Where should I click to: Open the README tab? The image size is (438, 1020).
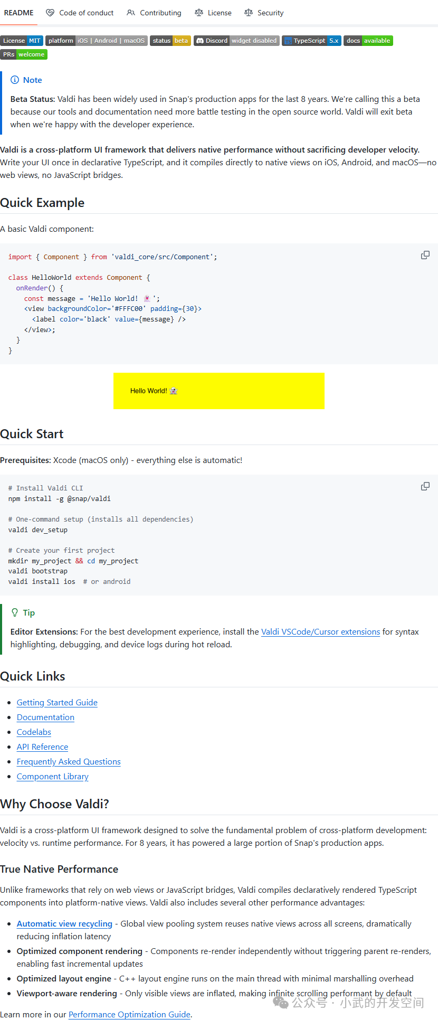pos(18,13)
